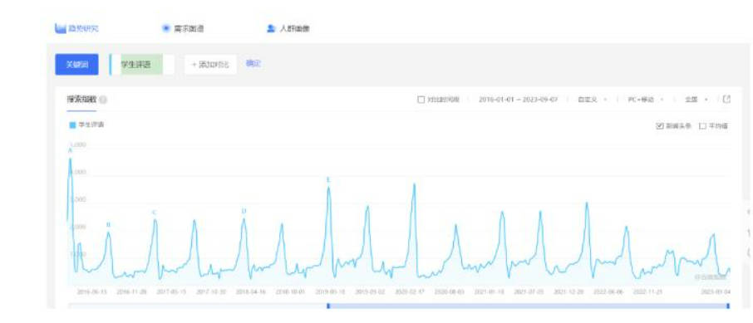Click the 添加对比 add comparison button

tap(210, 64)
